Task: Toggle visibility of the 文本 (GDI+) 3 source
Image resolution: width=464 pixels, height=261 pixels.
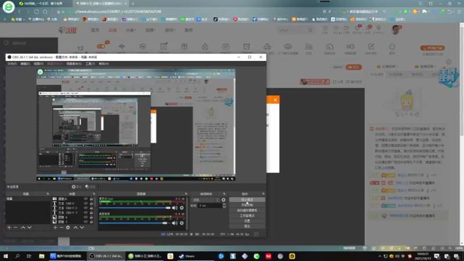Action: [x=86, y=212]
